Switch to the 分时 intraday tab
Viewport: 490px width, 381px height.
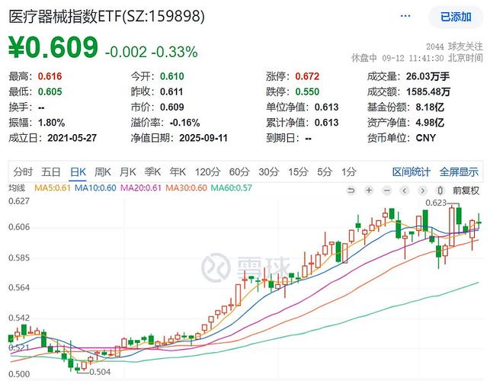[x=22, y=171]
